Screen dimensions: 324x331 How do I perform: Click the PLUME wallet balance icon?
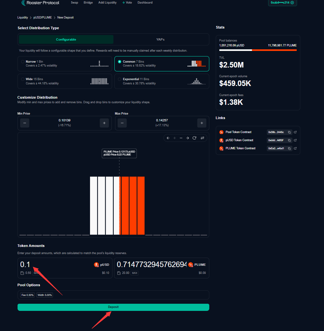(x=119, y=273)
